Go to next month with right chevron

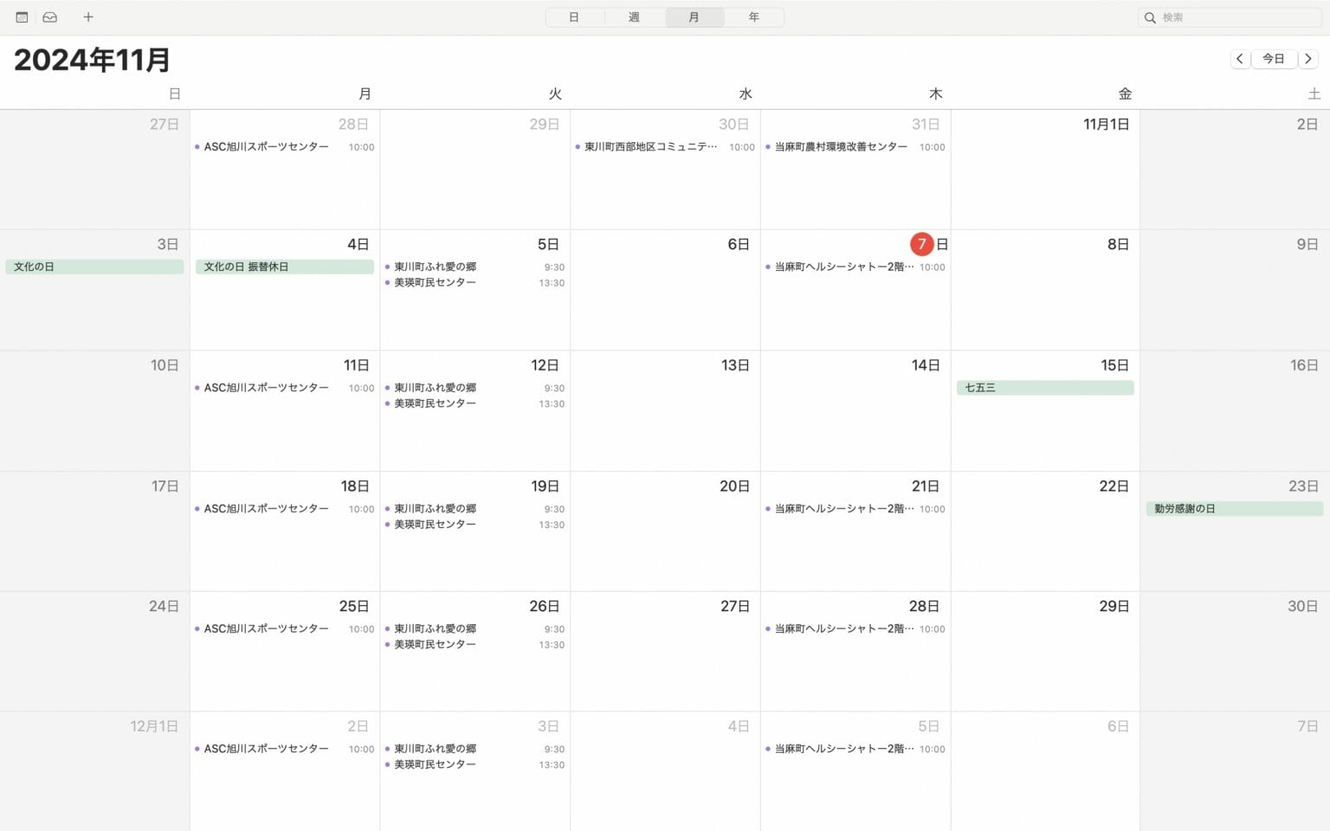(x=1308, y=59)
